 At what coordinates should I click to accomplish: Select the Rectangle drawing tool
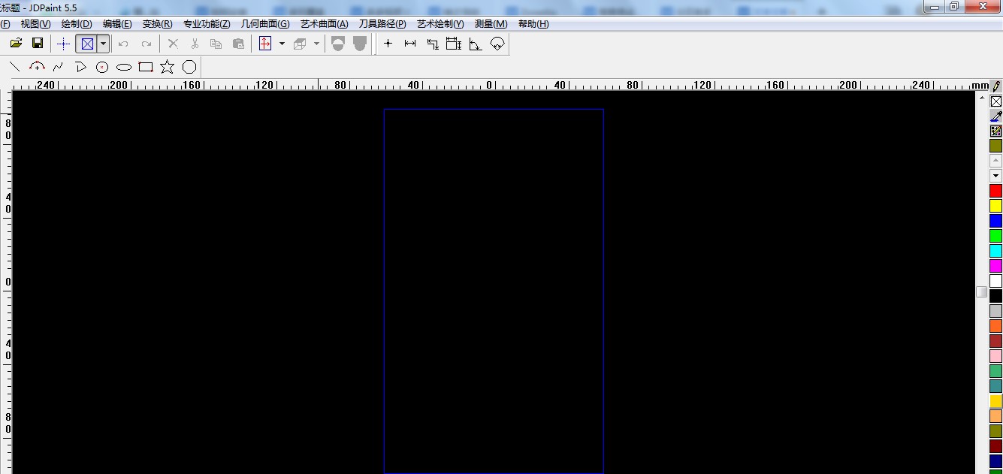(145, 66)
